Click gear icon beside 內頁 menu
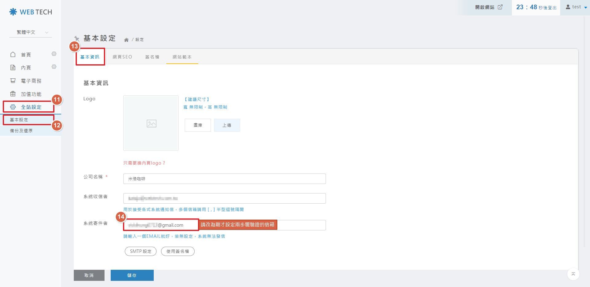The image size is (590, 287). click(54, 67)
